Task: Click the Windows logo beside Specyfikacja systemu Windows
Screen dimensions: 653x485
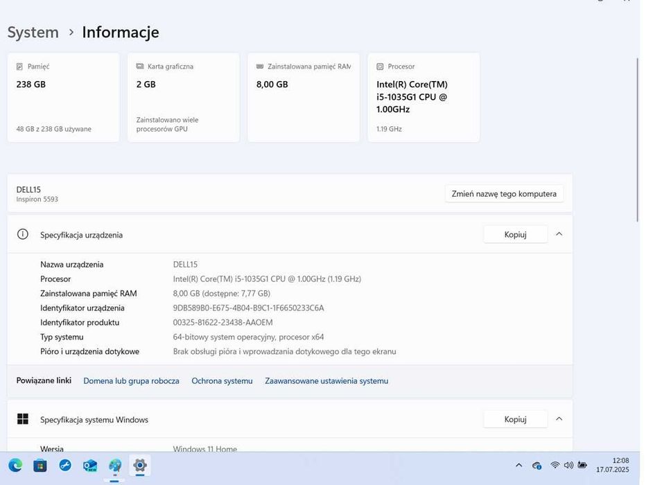Action: pos(22,418)
